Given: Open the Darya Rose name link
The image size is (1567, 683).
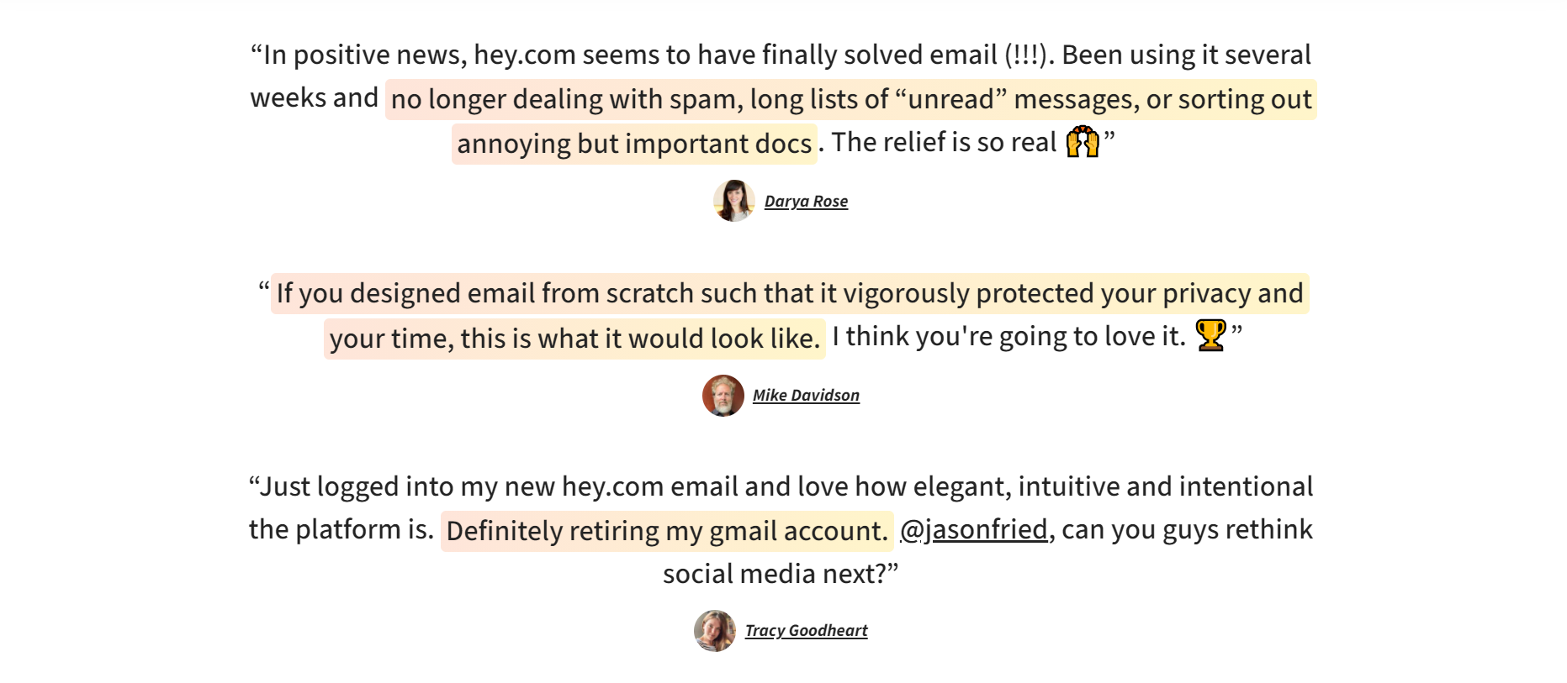Looking at the screenshot, I should click(x=806, y=202).
